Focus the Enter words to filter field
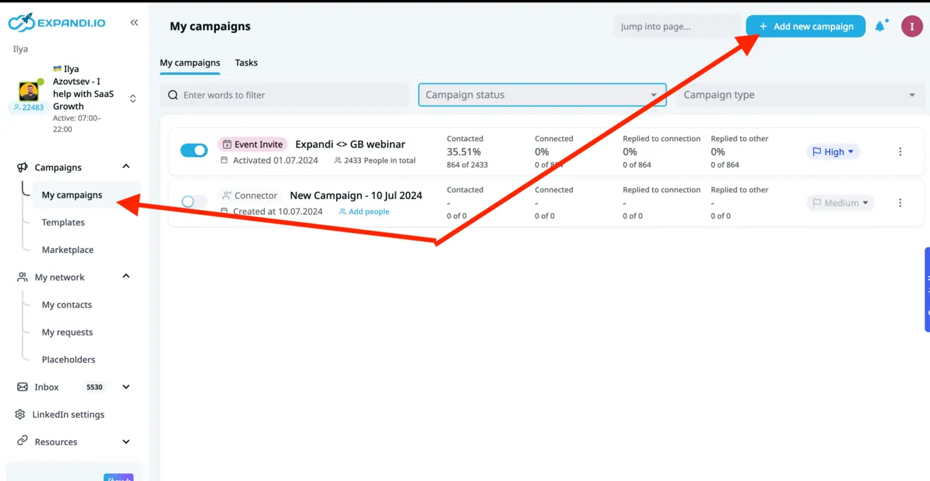Viewport: 930px width, 481px height. pyautogui.click(x=284, y=95)
